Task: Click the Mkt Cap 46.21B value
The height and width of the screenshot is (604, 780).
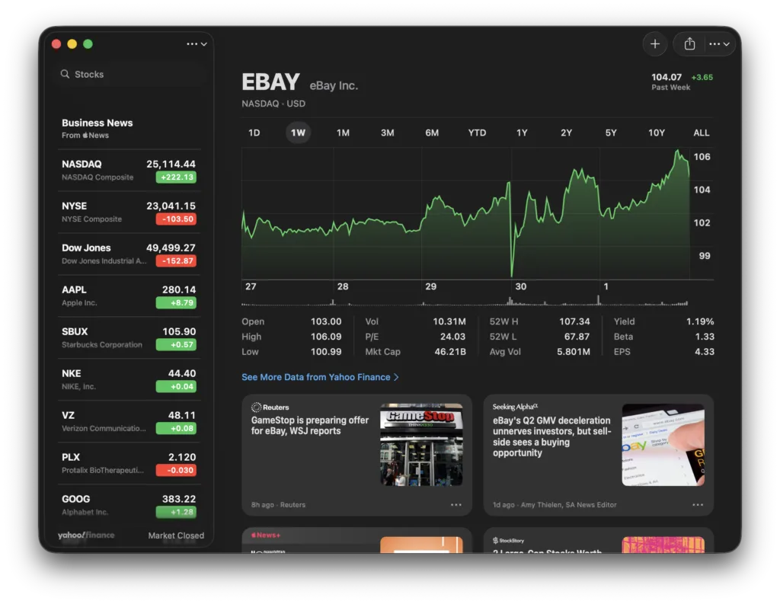Action: (450, 351)
